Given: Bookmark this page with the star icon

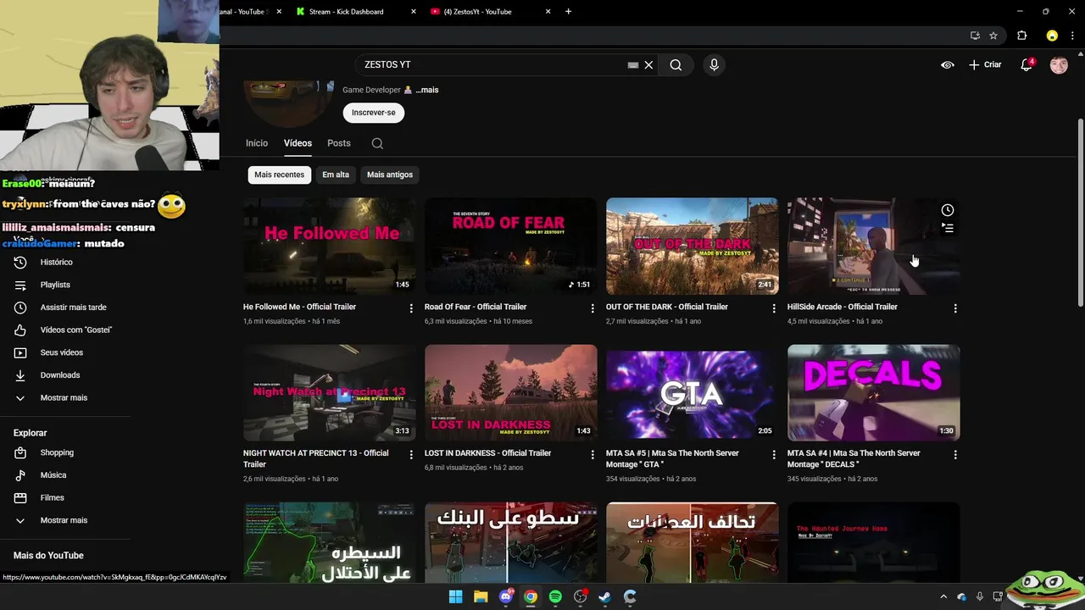Looking at the screenshot, I should click(x=993, y=36).
